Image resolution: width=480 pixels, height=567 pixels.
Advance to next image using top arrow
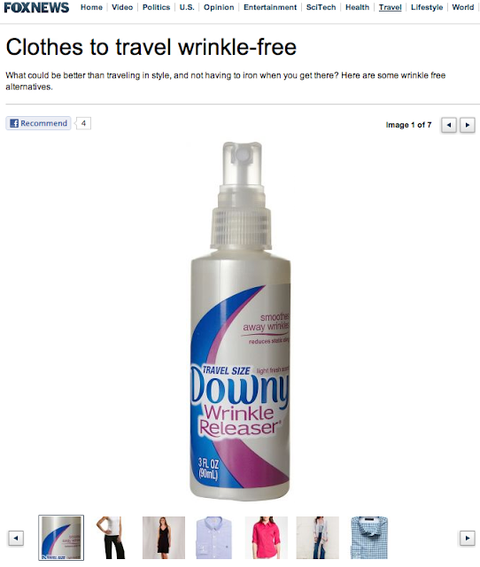point(468,125)
